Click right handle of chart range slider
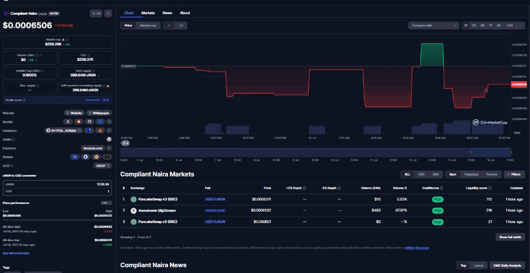530x273 pixels. (511, 152)
